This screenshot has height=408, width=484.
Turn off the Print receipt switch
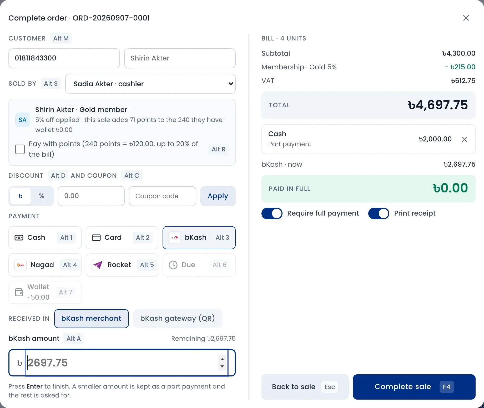379,213
